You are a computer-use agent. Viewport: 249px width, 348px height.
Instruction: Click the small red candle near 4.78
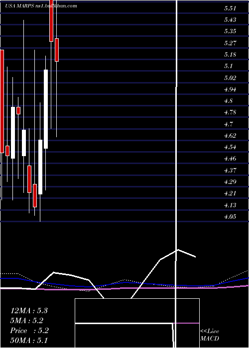pos(18,110)
